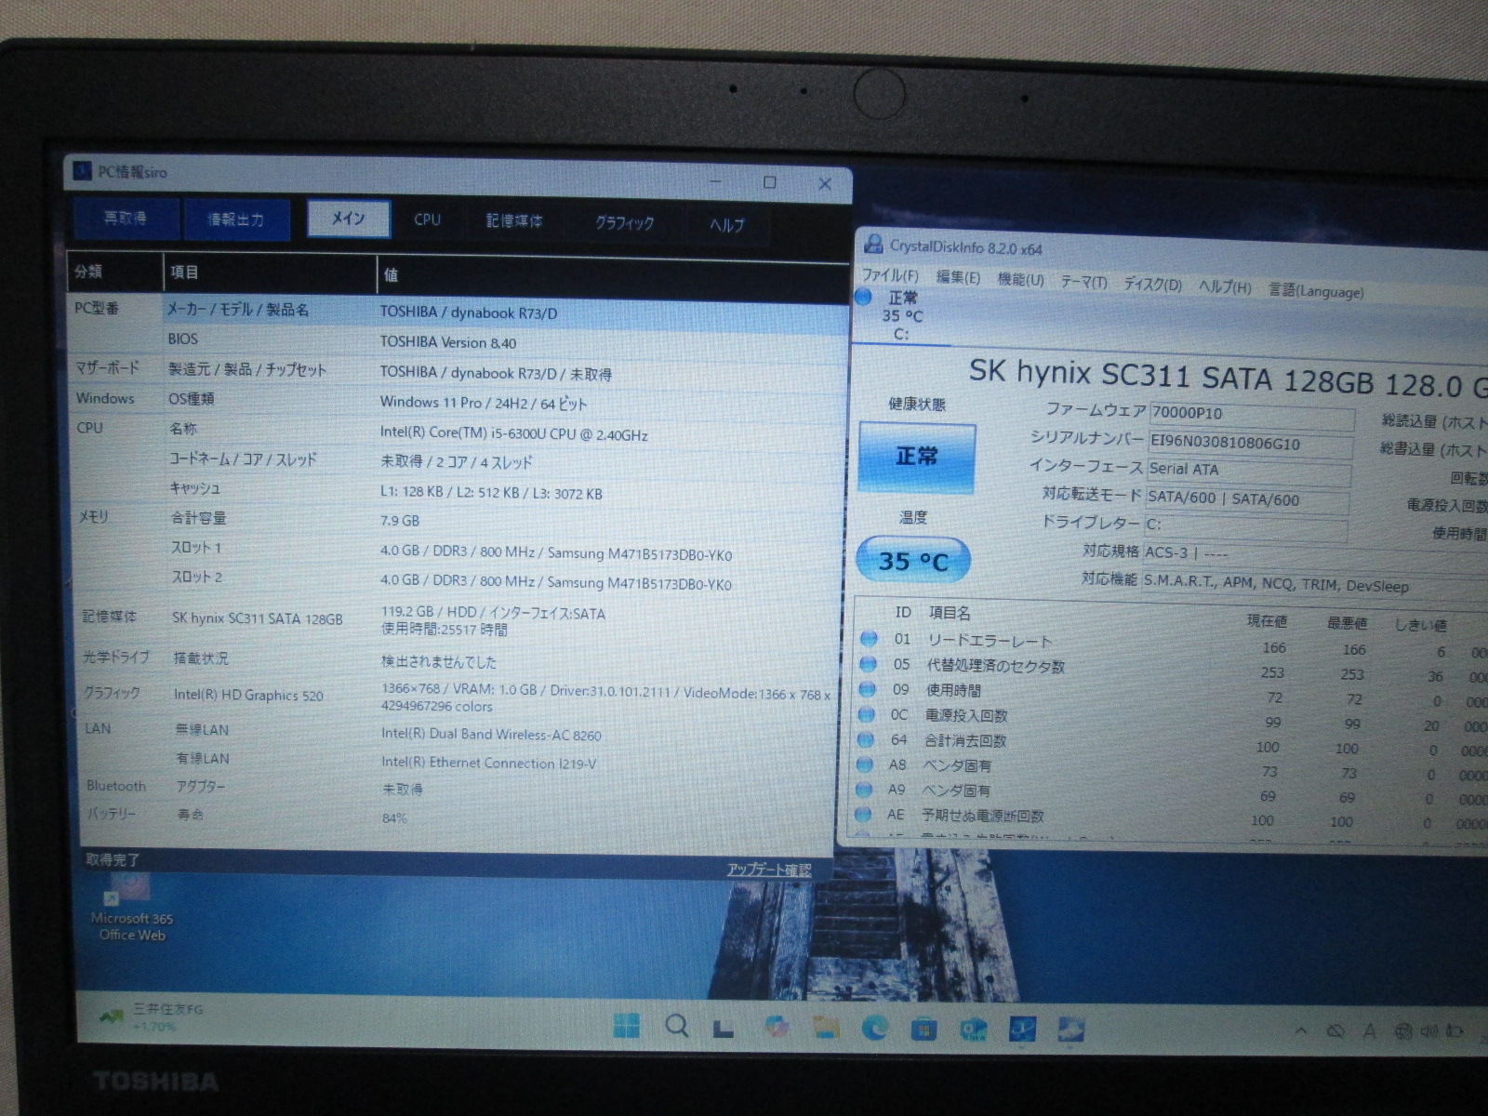1488x1116 pixels.
Task: Click status dot for 使用時間 SMART row
Action: click(869, 689)
